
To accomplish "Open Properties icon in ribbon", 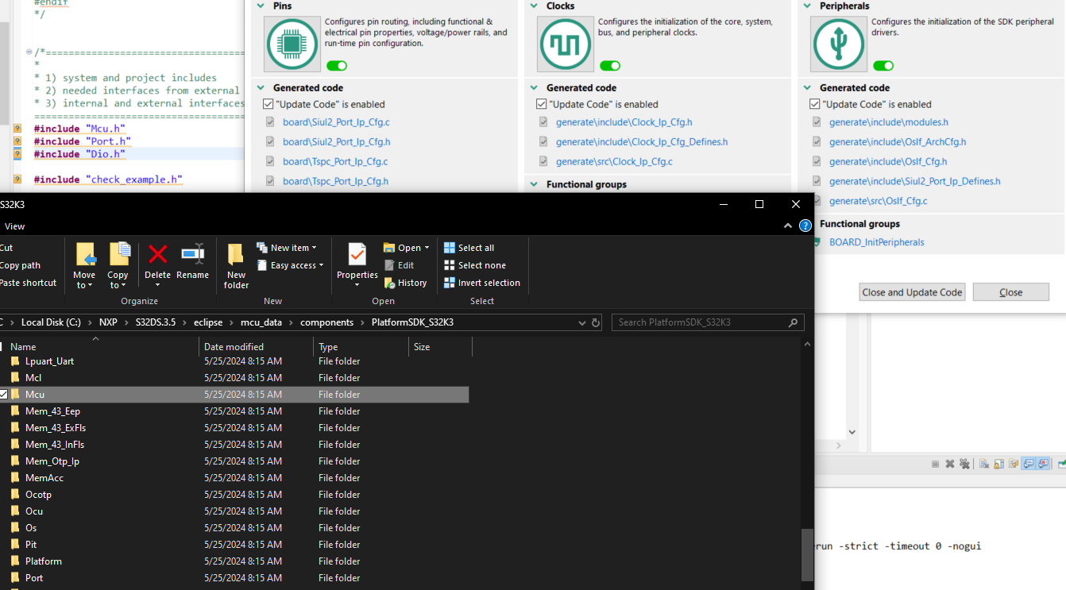I will (x=357, y=254).
